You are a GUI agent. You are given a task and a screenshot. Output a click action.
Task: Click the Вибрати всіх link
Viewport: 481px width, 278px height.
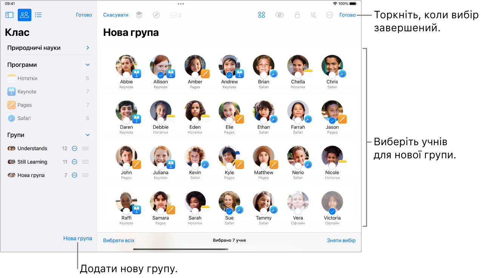(x=119, y=240)
